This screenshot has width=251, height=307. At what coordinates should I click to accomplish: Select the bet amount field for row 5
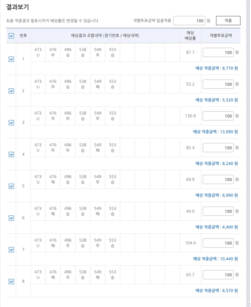point(218,180)
